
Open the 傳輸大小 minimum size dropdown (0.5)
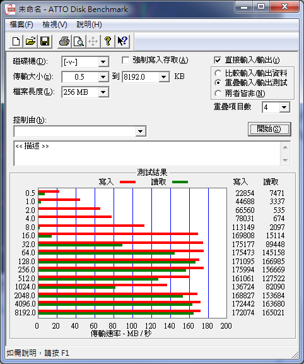[103, 77]
